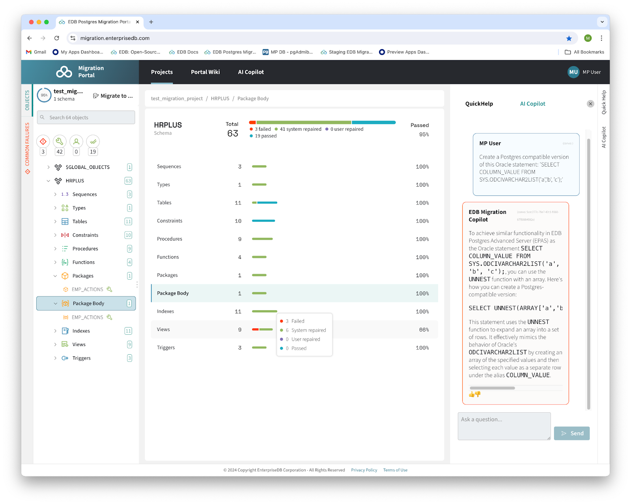This screenshot has width=631, height=504.
Task: Click the failed objects filter icon
Action: [x=43, y=141]
